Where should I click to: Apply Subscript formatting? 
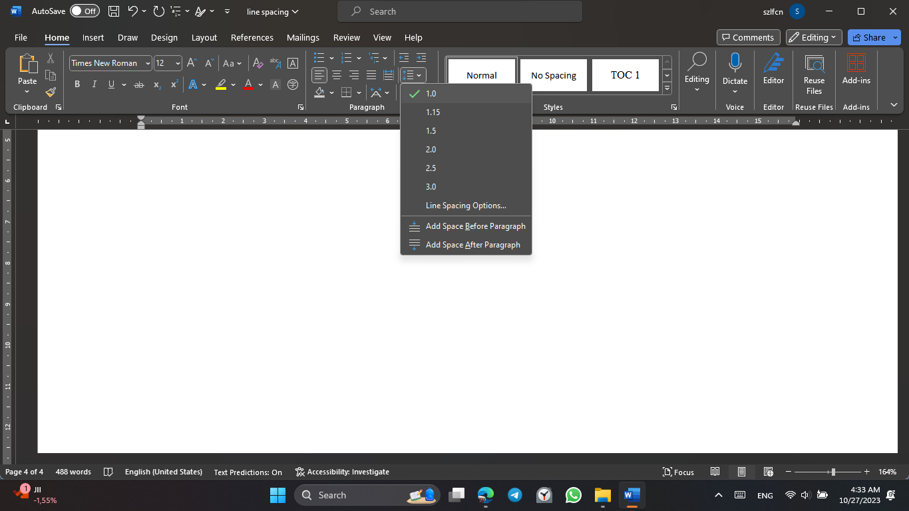pos(156,85)
